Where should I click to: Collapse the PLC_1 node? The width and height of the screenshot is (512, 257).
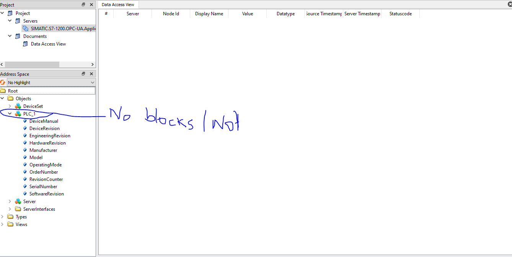coord(10,114)
